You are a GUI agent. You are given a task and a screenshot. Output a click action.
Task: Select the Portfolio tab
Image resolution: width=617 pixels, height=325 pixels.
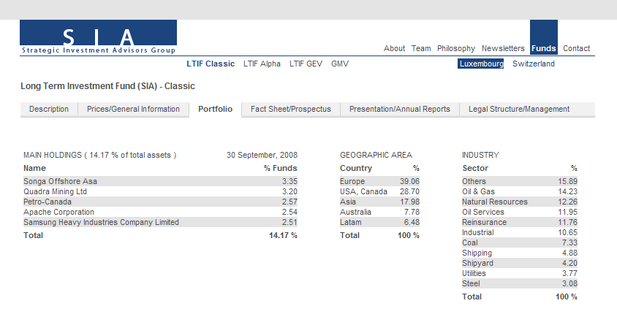pyautogui.click(x=215, y=109)
